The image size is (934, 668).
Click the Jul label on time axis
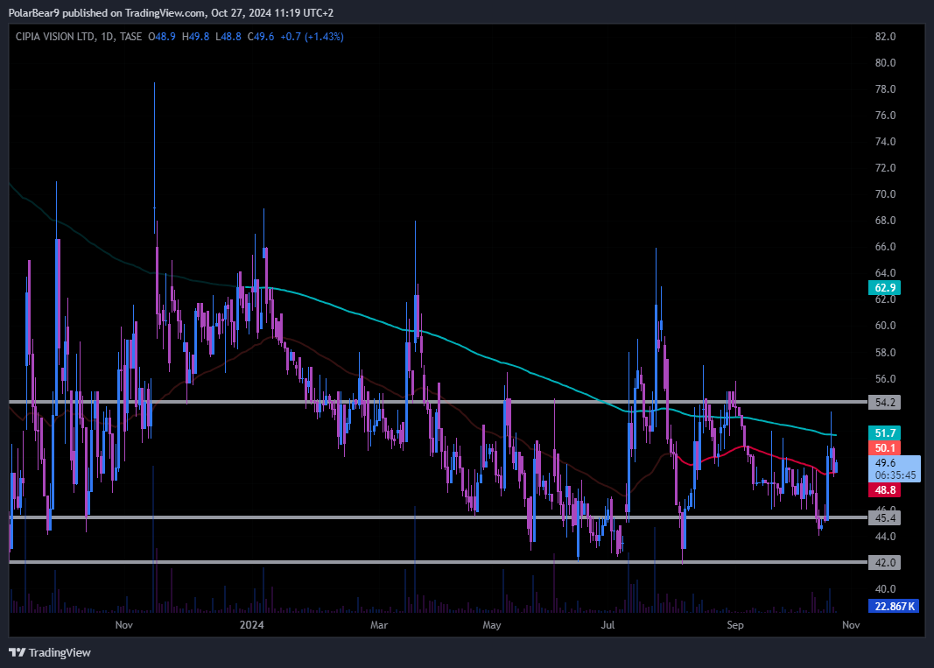607,625
